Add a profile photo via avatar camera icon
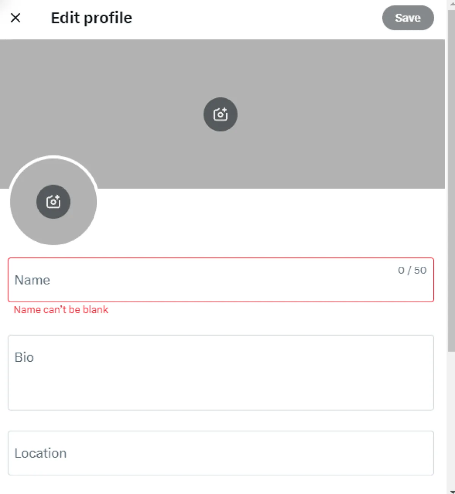The image size is (455, 494). 53,202
